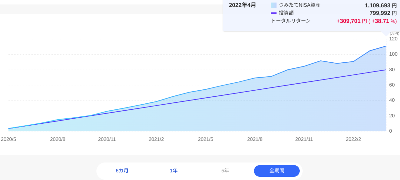Image resolution: width=400 pixels, height=180 pixels.
Task: Click the 2022/2 x-axis label
Action: [x=353, y=139]
